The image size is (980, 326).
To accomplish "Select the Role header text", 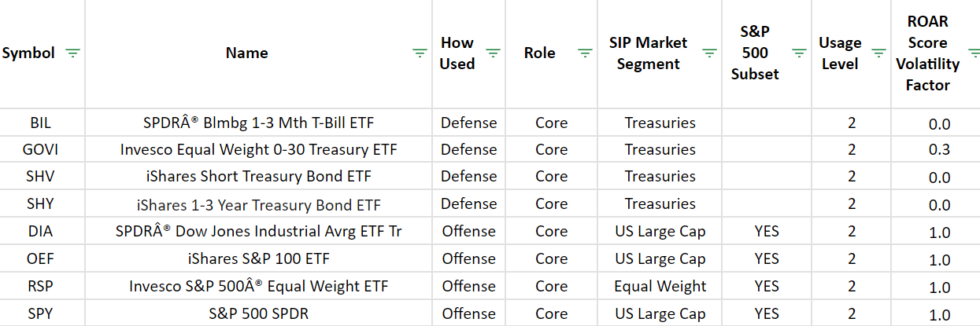I will [x=539, y=53].
